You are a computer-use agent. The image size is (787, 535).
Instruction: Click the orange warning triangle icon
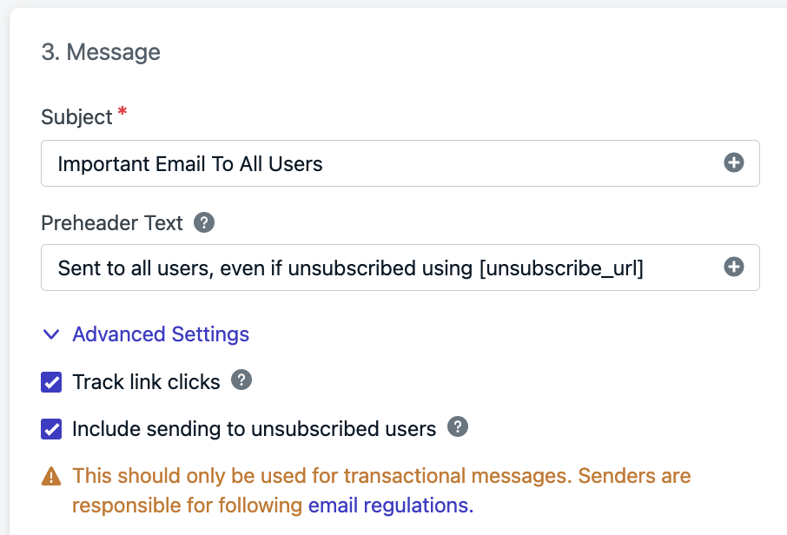(51, 476)
